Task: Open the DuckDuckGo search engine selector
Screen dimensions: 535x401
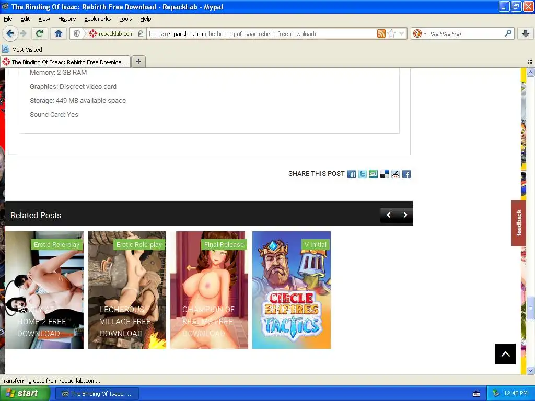Action: click(420, 33)
